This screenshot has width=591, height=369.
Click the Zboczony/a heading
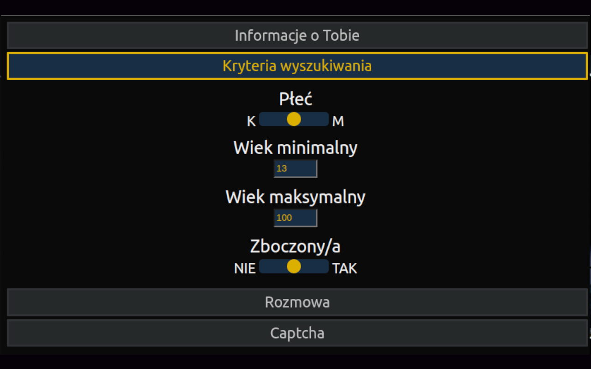pos(295,246)
